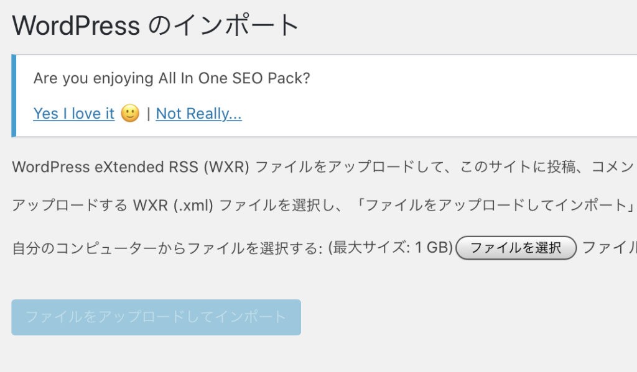This screenshot has height=372, width=637.
Task: Click the word "WordPress" in the page title
Action: point(76,25)
